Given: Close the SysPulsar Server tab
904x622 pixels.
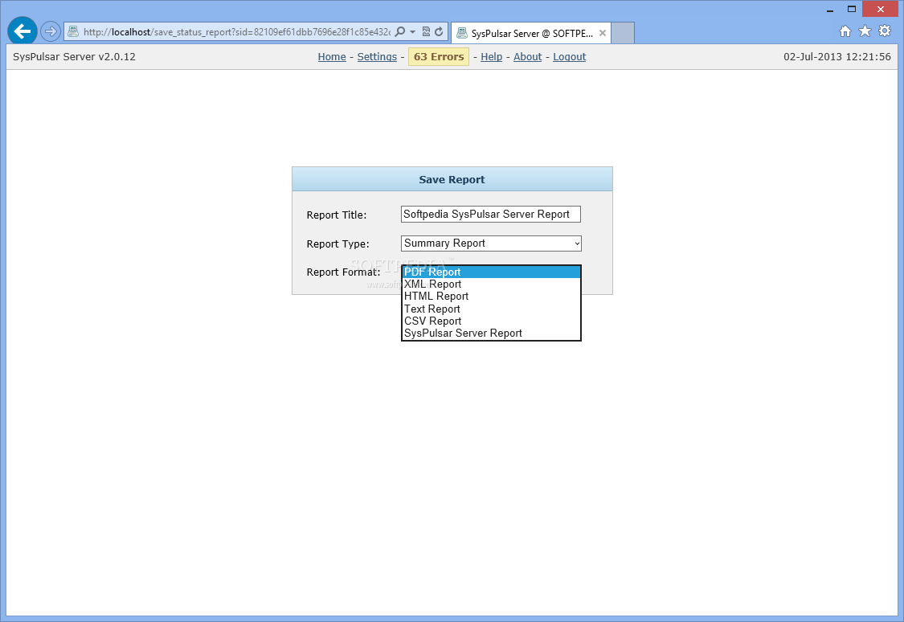Looking at the screenshot, I should pyautogui.click(x=603, y=33).
